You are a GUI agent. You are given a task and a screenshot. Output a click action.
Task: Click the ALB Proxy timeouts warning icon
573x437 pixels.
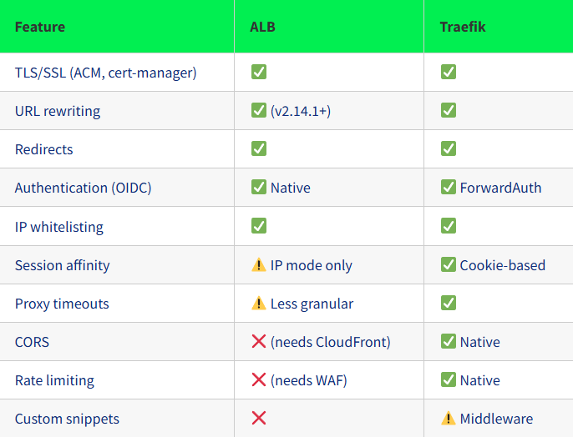click(259, 304)
